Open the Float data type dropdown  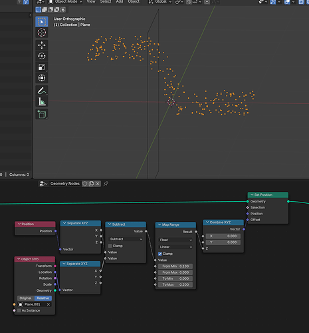[x=175, y=240]
